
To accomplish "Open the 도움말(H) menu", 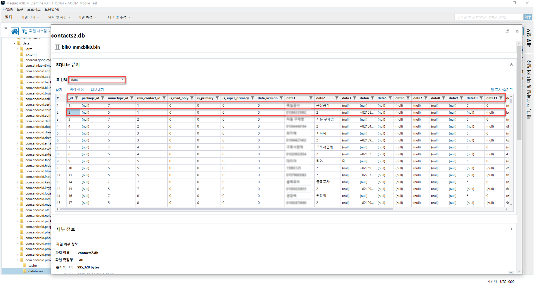I will 52,9.
